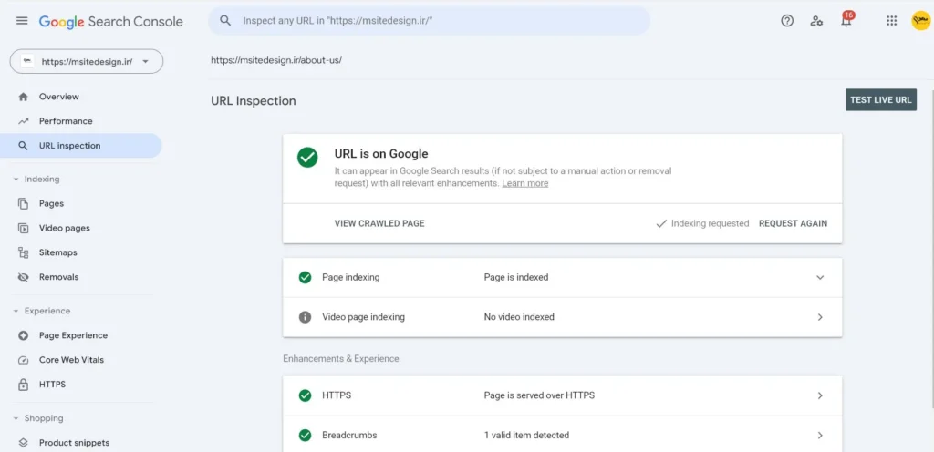
Task: Click VIEW CRAWLED PAGE
Action: click(x=379, y=223)
